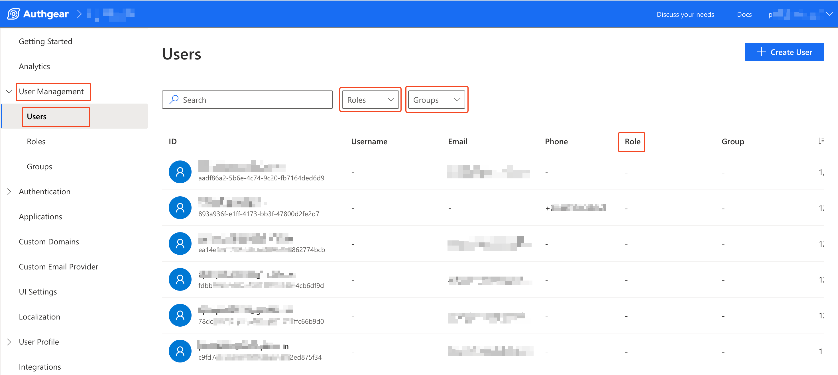Click avatar icon of user ending 2ed875f34
The height and width of the screenshot is (375, 838).
click(180, 351)
